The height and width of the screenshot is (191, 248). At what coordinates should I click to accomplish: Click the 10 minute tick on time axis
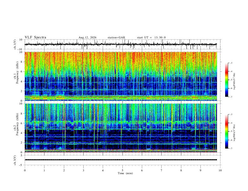tap(220, 170)
